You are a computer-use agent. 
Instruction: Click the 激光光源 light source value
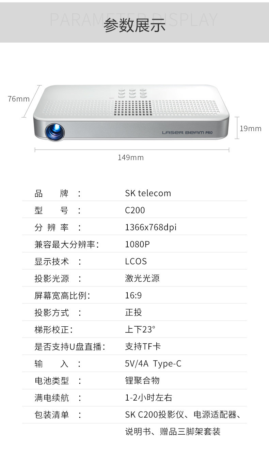point(142,278)
